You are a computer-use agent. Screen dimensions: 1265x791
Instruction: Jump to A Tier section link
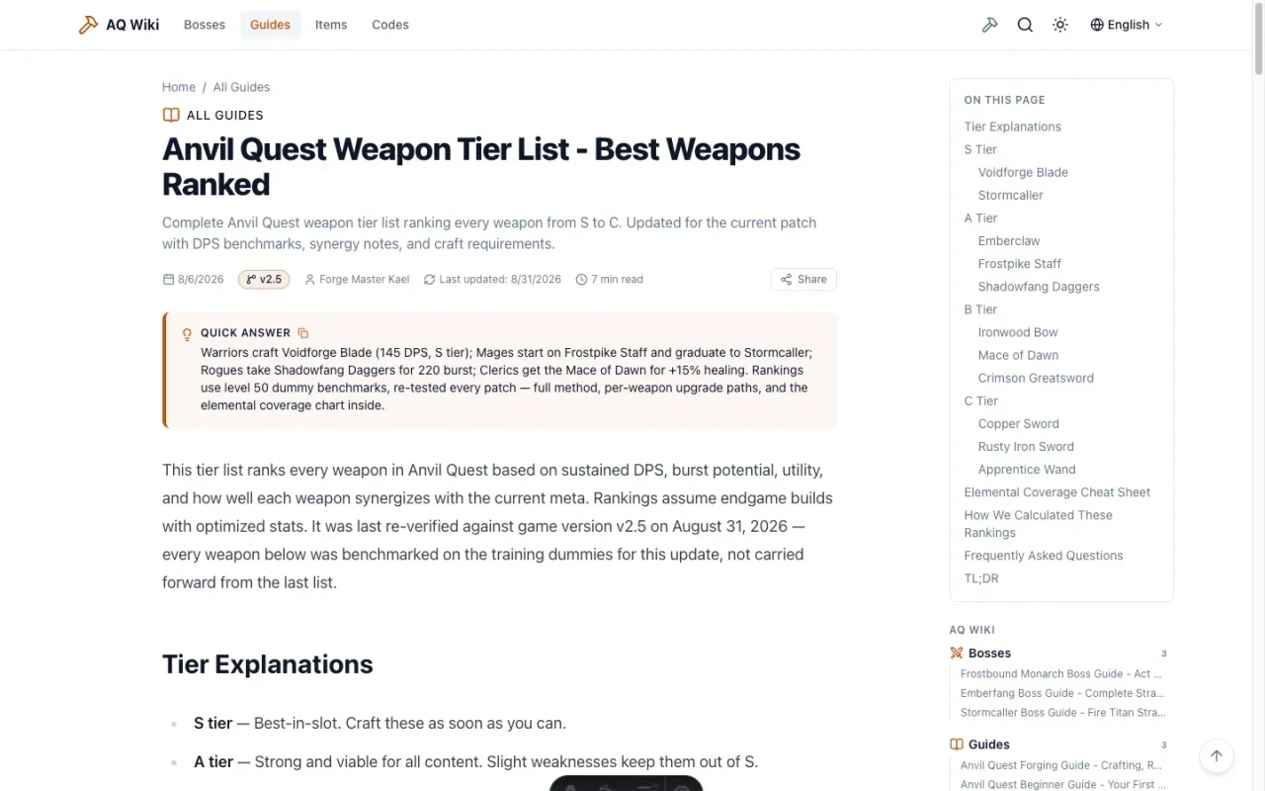[980, 218]
